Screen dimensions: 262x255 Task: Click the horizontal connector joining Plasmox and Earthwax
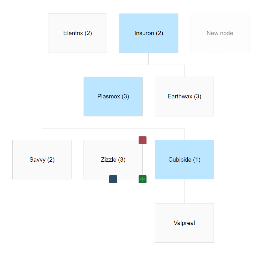(149, 65)
